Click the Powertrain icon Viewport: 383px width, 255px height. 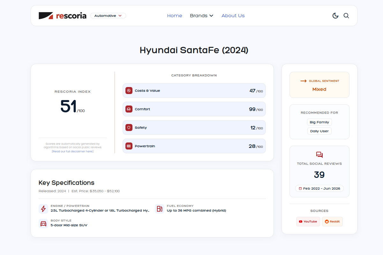point(129,146)
